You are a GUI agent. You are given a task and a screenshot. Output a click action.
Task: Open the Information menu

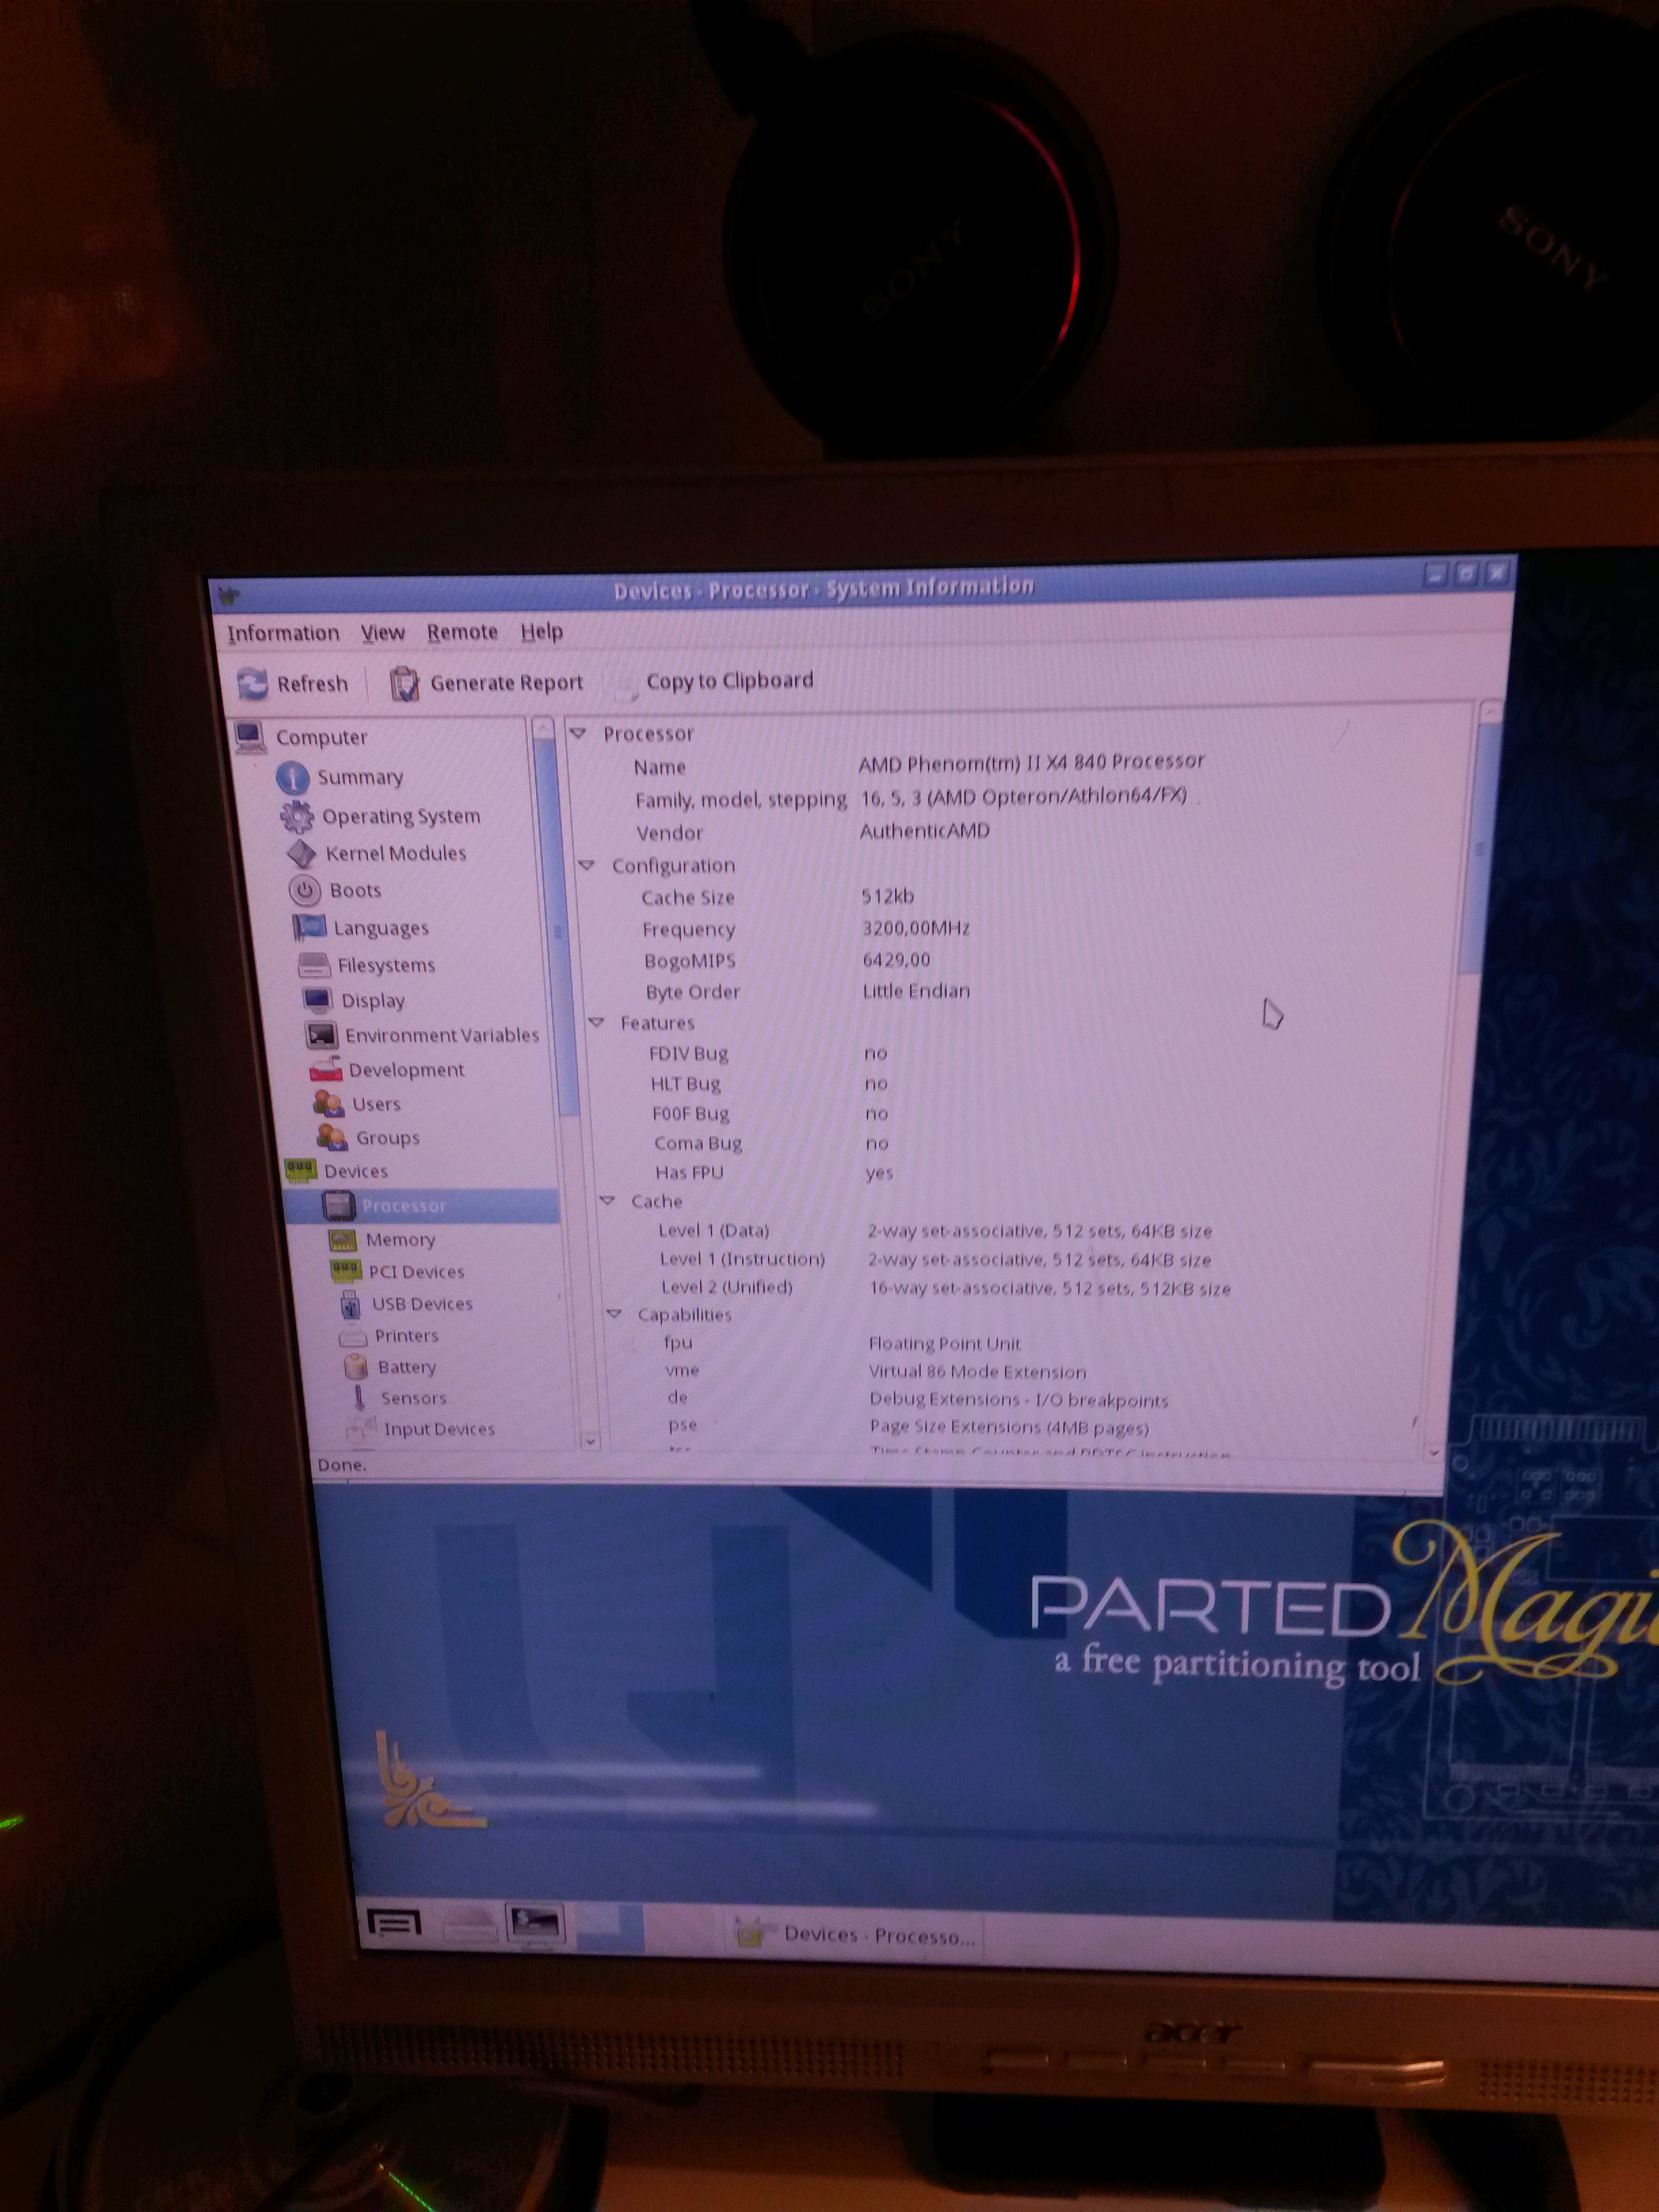[283, 634]
